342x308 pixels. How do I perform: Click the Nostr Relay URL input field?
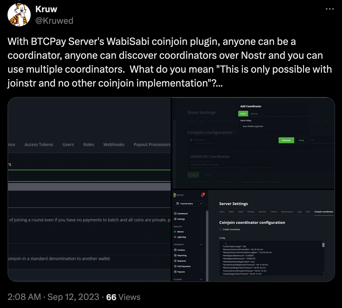[x=274, y=126]
